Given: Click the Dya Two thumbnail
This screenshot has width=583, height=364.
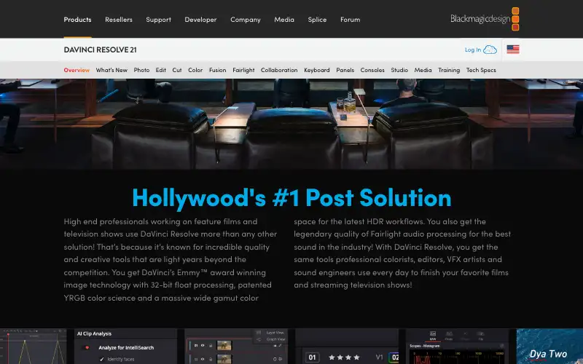Looking at the screenshot, I should (x=549, y=347).
